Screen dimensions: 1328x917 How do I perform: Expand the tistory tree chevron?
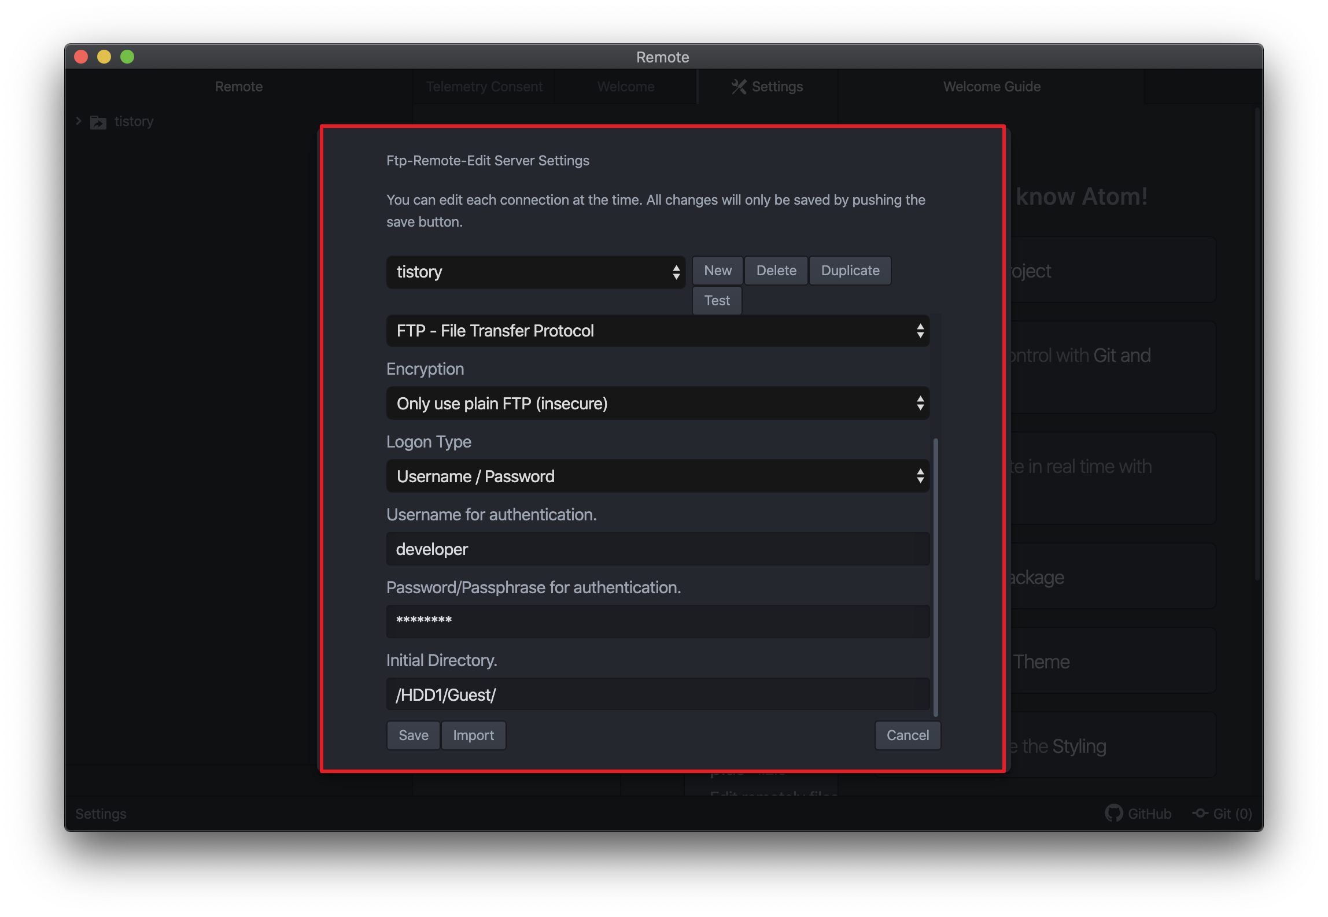click(79, 121)
